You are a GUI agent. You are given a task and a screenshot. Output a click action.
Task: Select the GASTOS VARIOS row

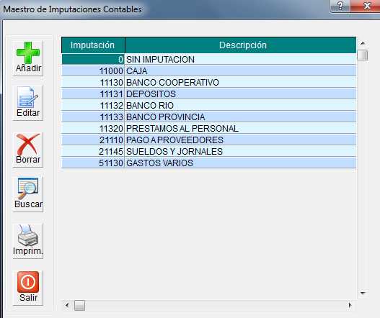coord(209,163)
